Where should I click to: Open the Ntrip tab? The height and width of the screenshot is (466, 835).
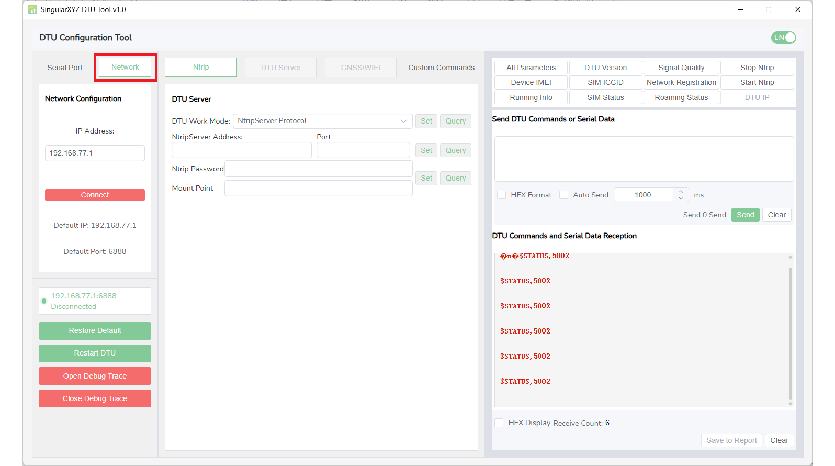[x=201, y=68]
